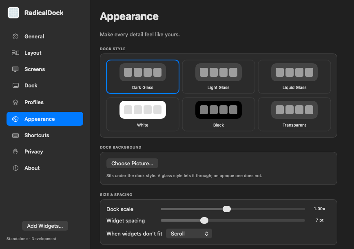Click the Dock icon in the sidebar

15,85
